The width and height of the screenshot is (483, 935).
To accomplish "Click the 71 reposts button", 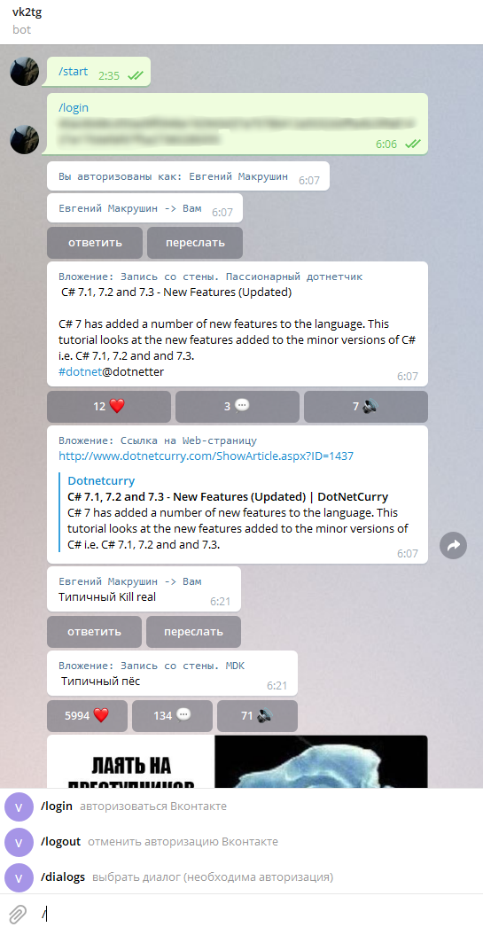I will coord(258,715).
